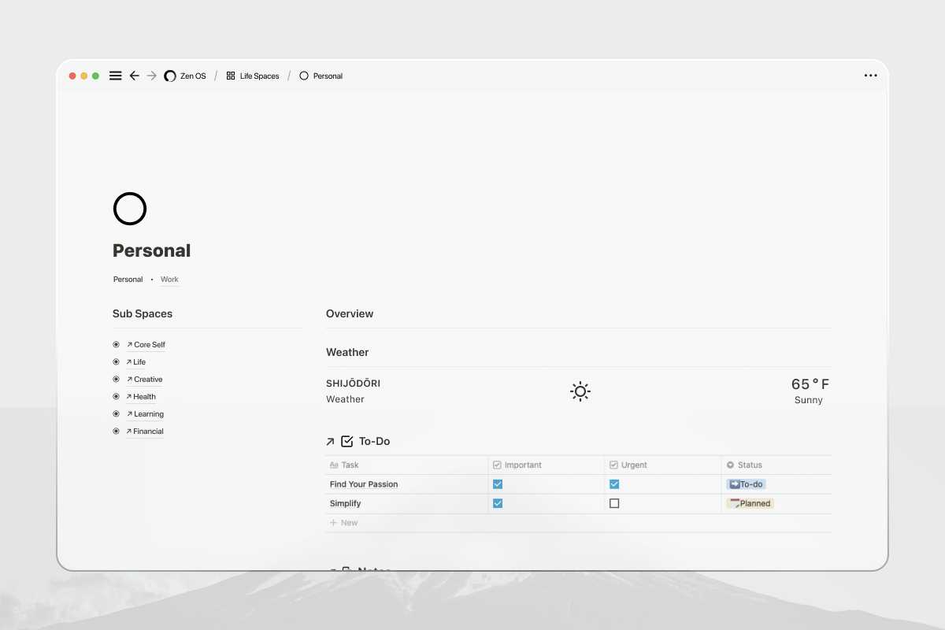Image resolution: width=945 pixels, height=630 pixels.
Task: Open the Task column header menu
Action: pyautogui.click(x=407, y=465)
